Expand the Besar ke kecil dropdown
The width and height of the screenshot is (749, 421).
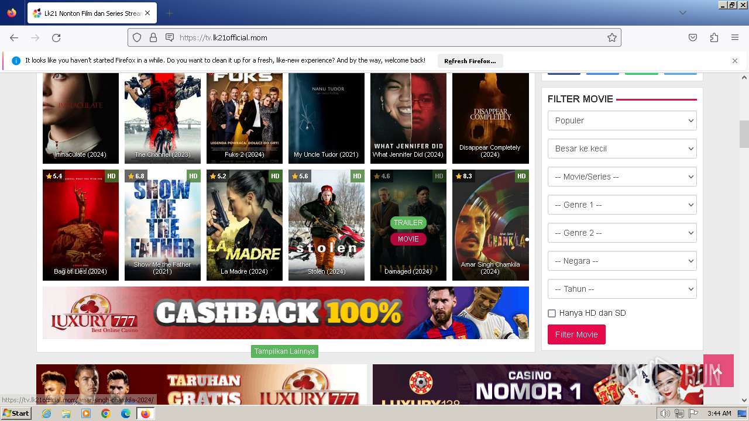tap(622, 149)
